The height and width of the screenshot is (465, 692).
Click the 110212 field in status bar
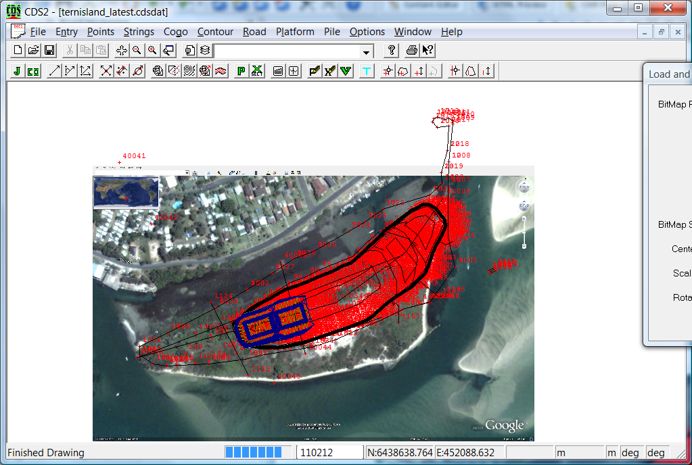tap(329, 453)
